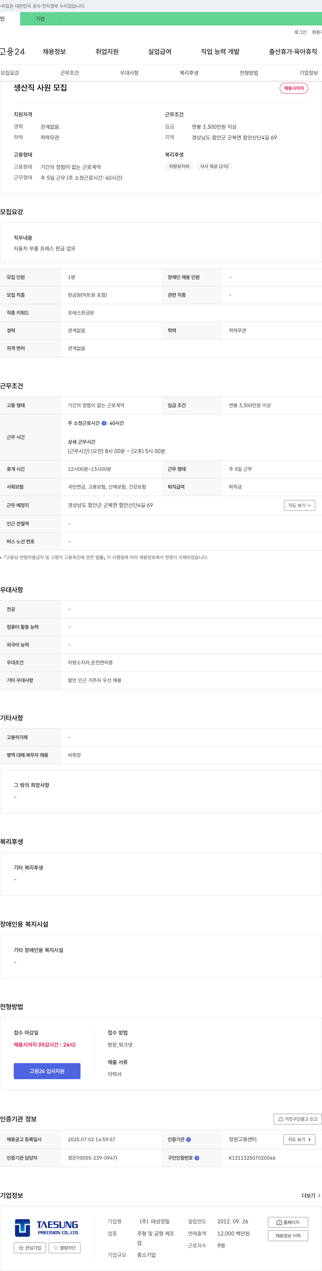
Task: Select certification number K131132507020046
Action: point(252,1158)
